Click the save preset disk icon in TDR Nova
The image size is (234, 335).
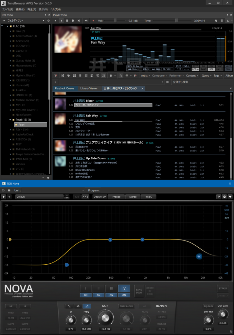click(9, 190)
